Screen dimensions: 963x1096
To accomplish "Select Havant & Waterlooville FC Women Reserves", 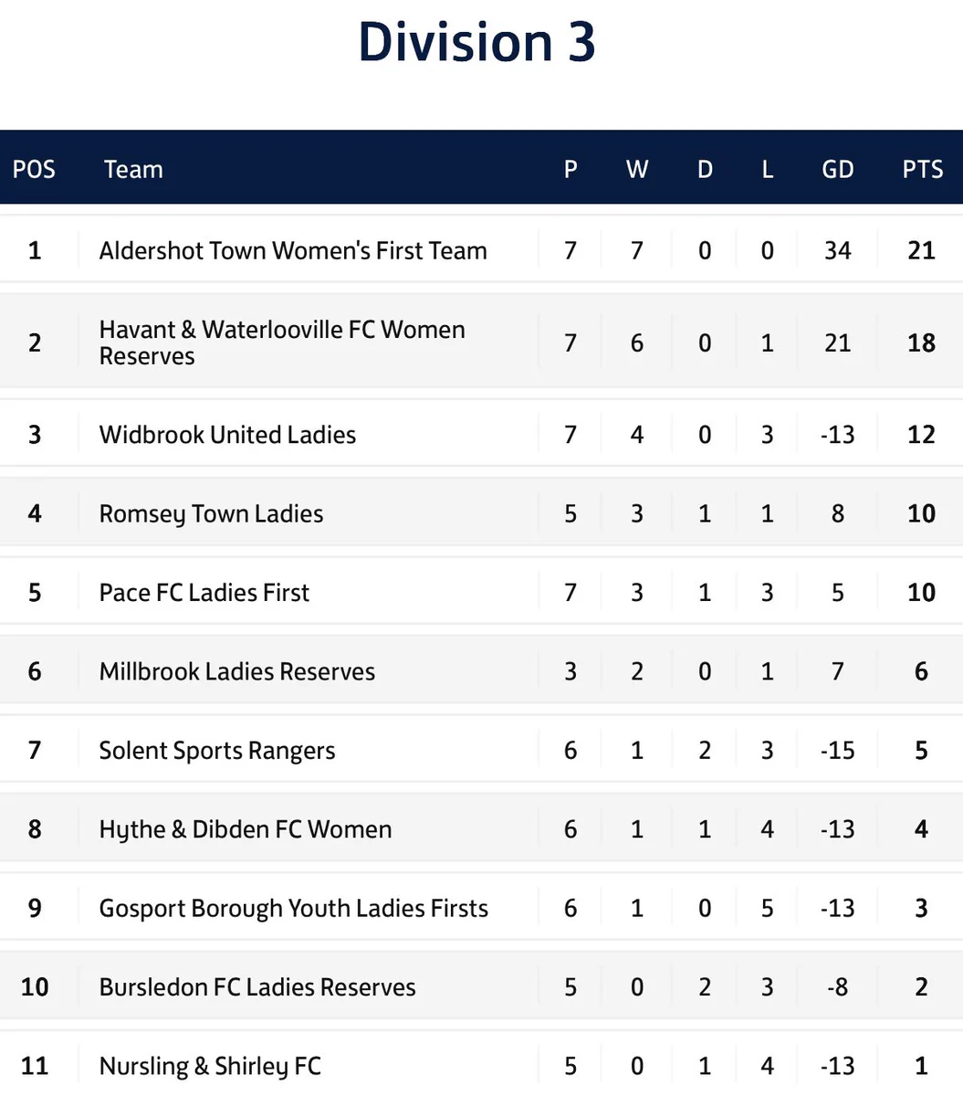I will tap(282, 342).
